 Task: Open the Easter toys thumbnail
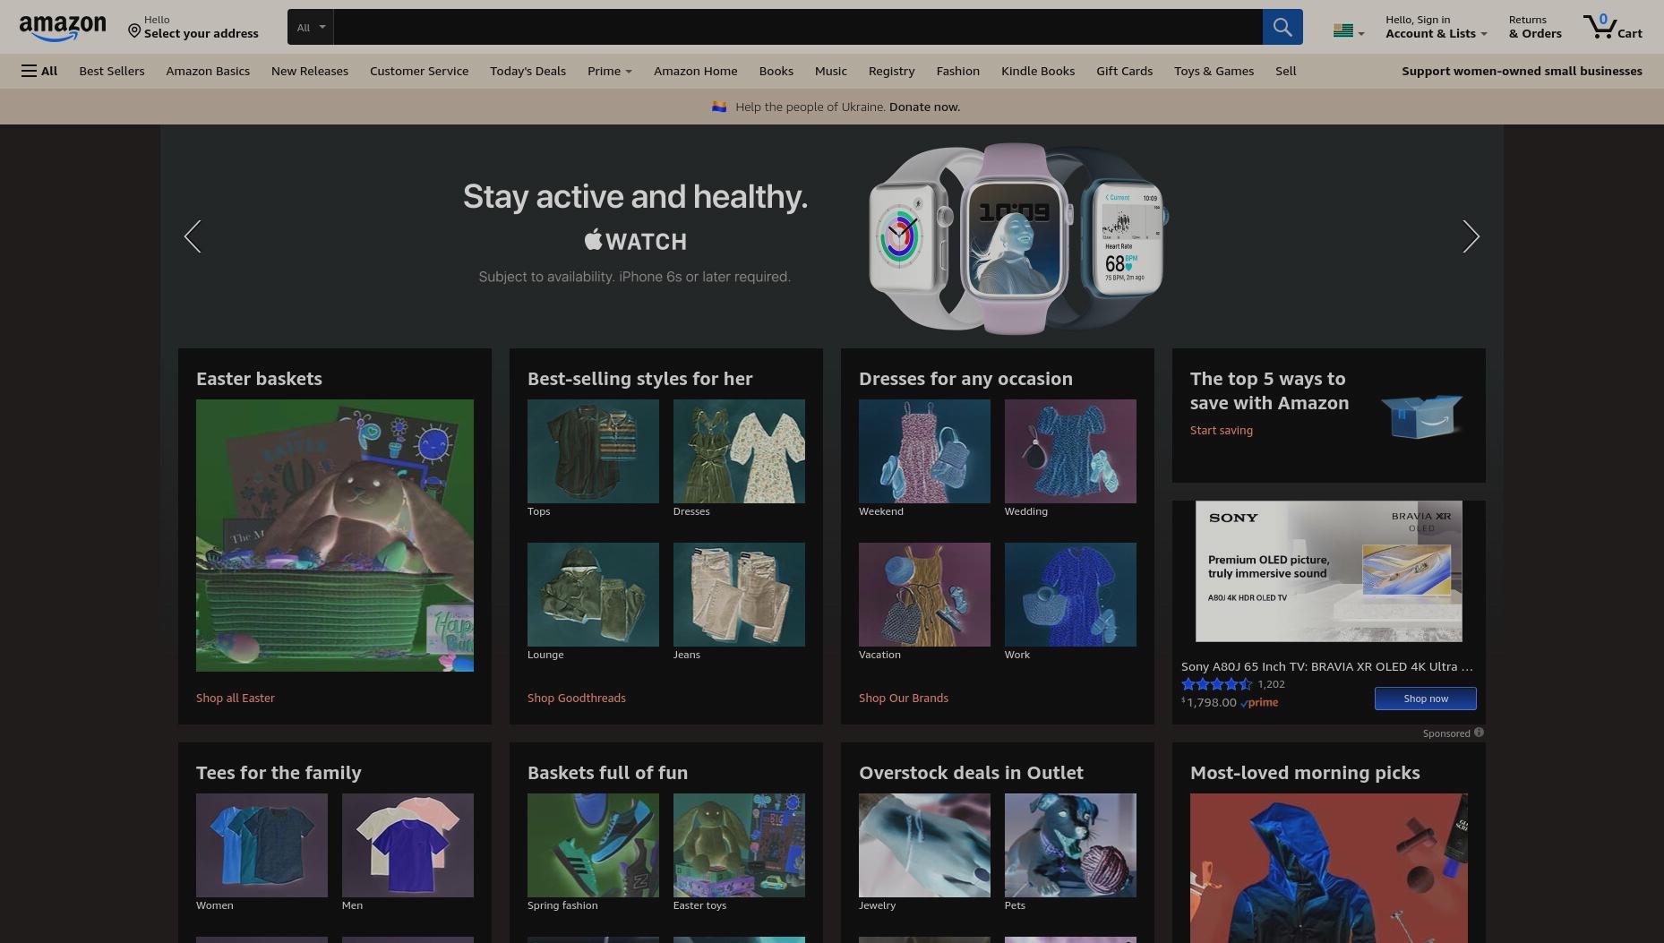pyautogui.click(x=739, y=845)
